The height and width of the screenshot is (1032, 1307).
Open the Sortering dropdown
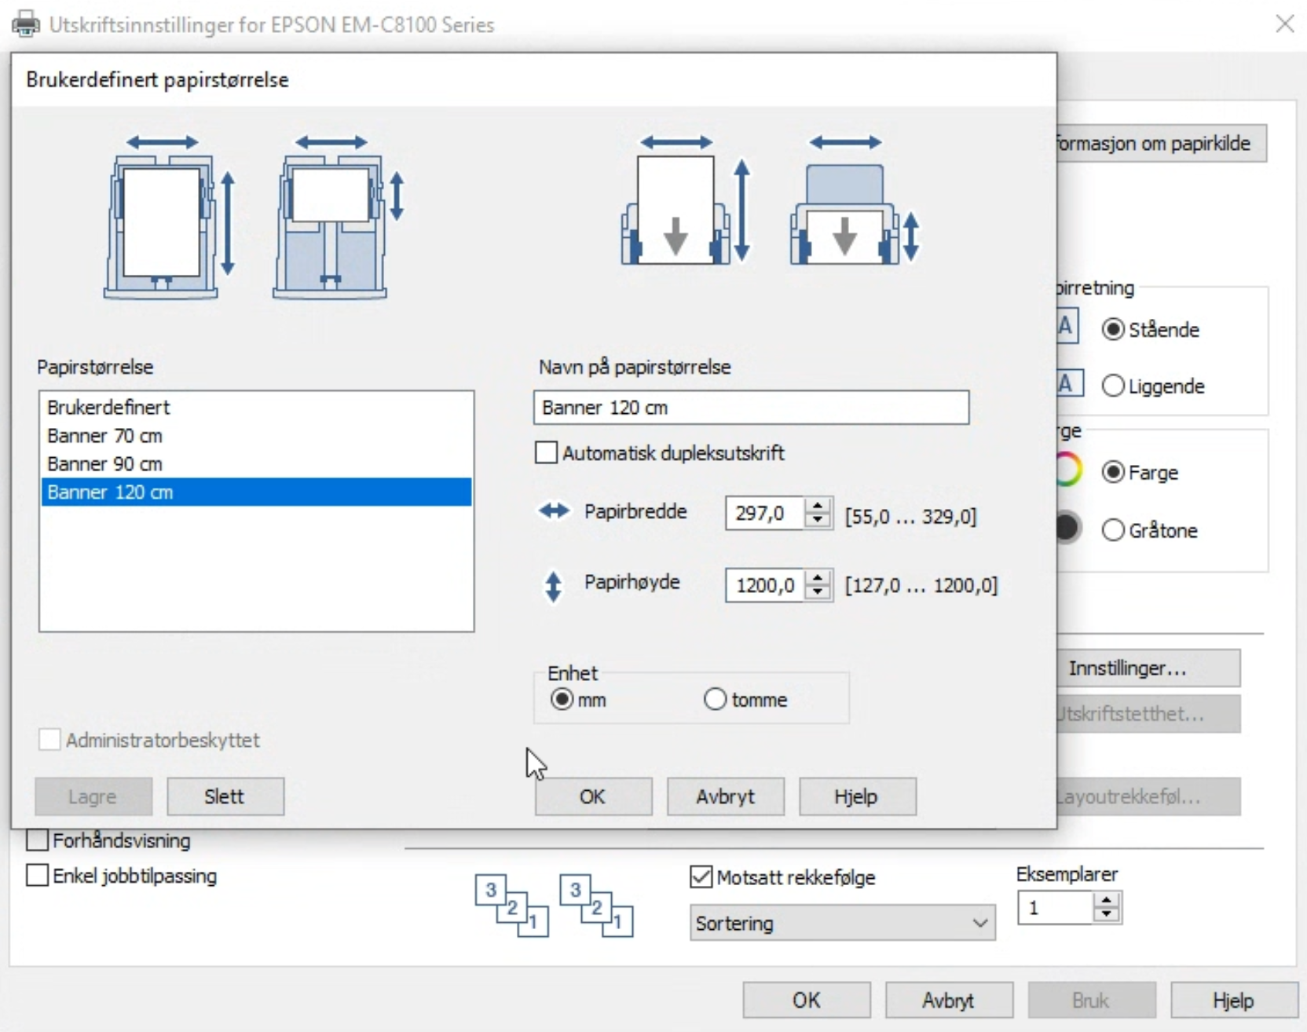tap(842, 923)
